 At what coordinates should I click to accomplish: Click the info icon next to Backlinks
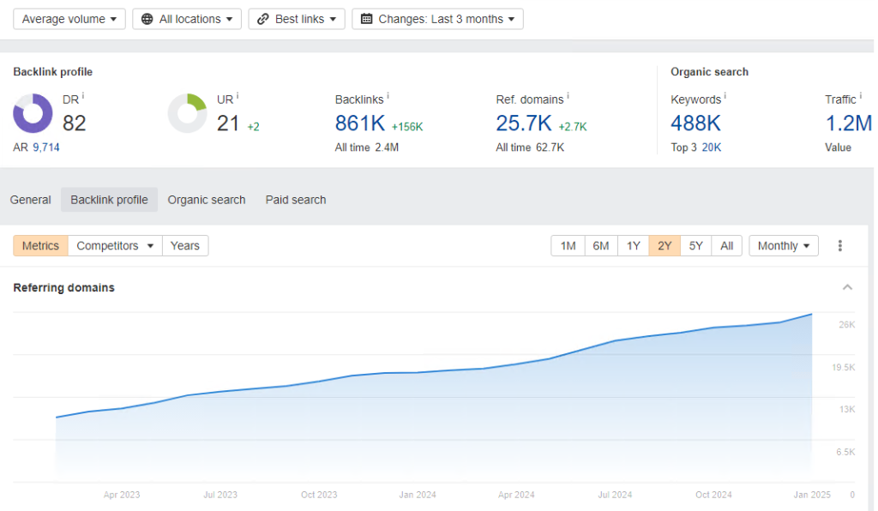click(388, 97)
